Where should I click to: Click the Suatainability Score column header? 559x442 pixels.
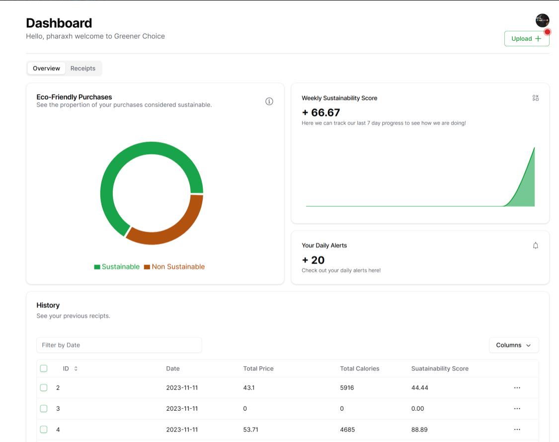pos(440,368)
